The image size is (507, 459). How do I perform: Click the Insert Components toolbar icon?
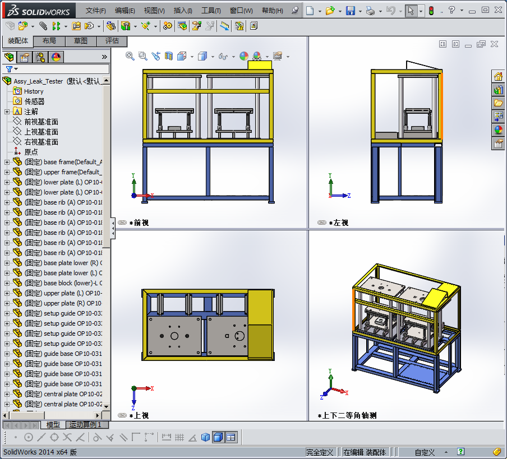pos(24,26)
